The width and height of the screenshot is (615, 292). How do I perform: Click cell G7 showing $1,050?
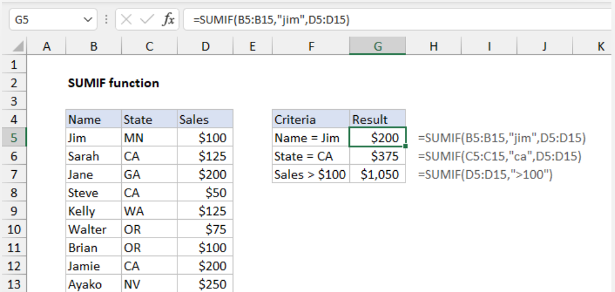point(377,174)
